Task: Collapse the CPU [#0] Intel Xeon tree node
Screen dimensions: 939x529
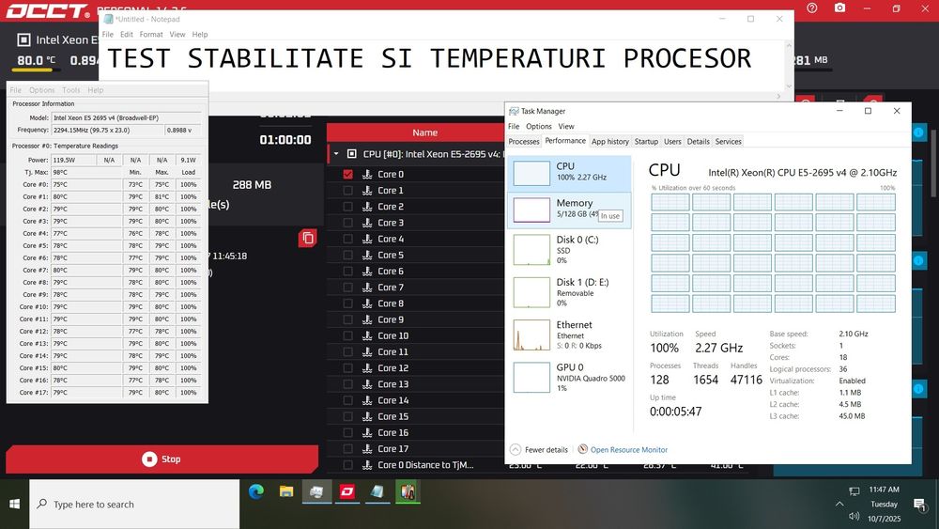Action: point(336,154)
